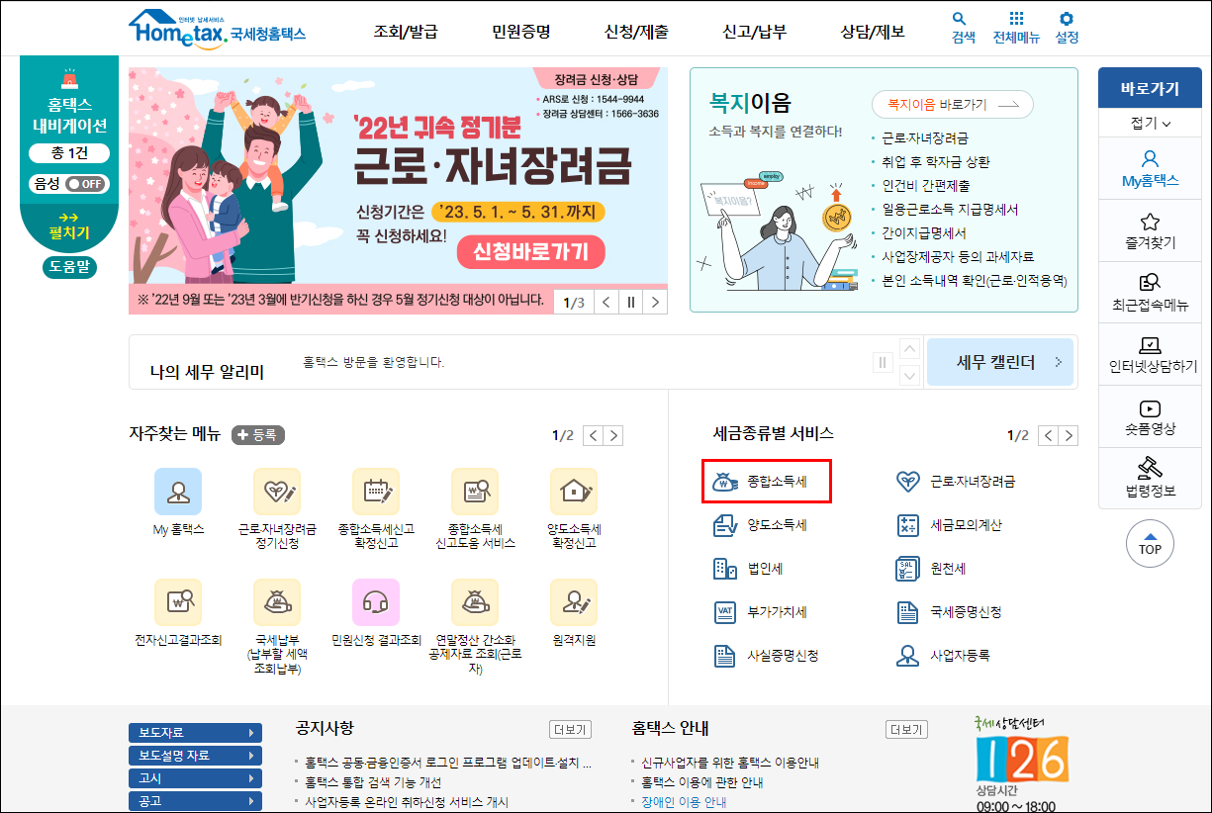The height and width of the screenshot is (813, 1212).
Task: Open 설정 gear icon
Action: (1067, 28)
